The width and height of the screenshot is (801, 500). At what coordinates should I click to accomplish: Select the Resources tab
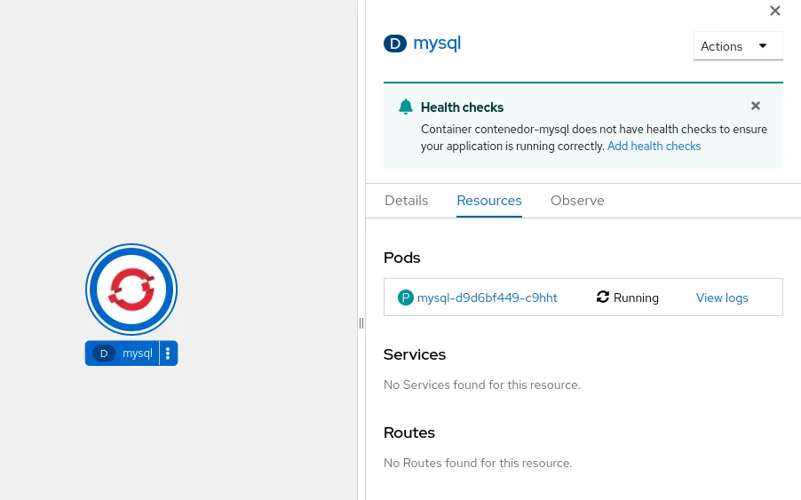coord(489,201)
